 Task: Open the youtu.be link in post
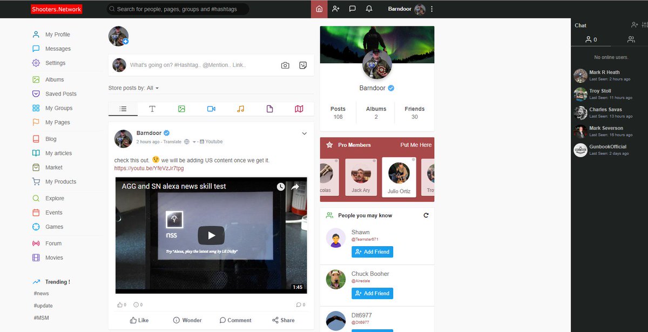(149, 168)
